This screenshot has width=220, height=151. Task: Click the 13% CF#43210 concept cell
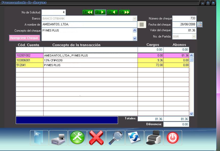point(91,60)
